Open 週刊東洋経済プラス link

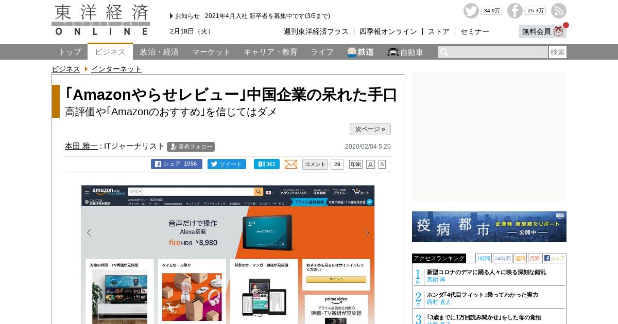click(316, 31)
